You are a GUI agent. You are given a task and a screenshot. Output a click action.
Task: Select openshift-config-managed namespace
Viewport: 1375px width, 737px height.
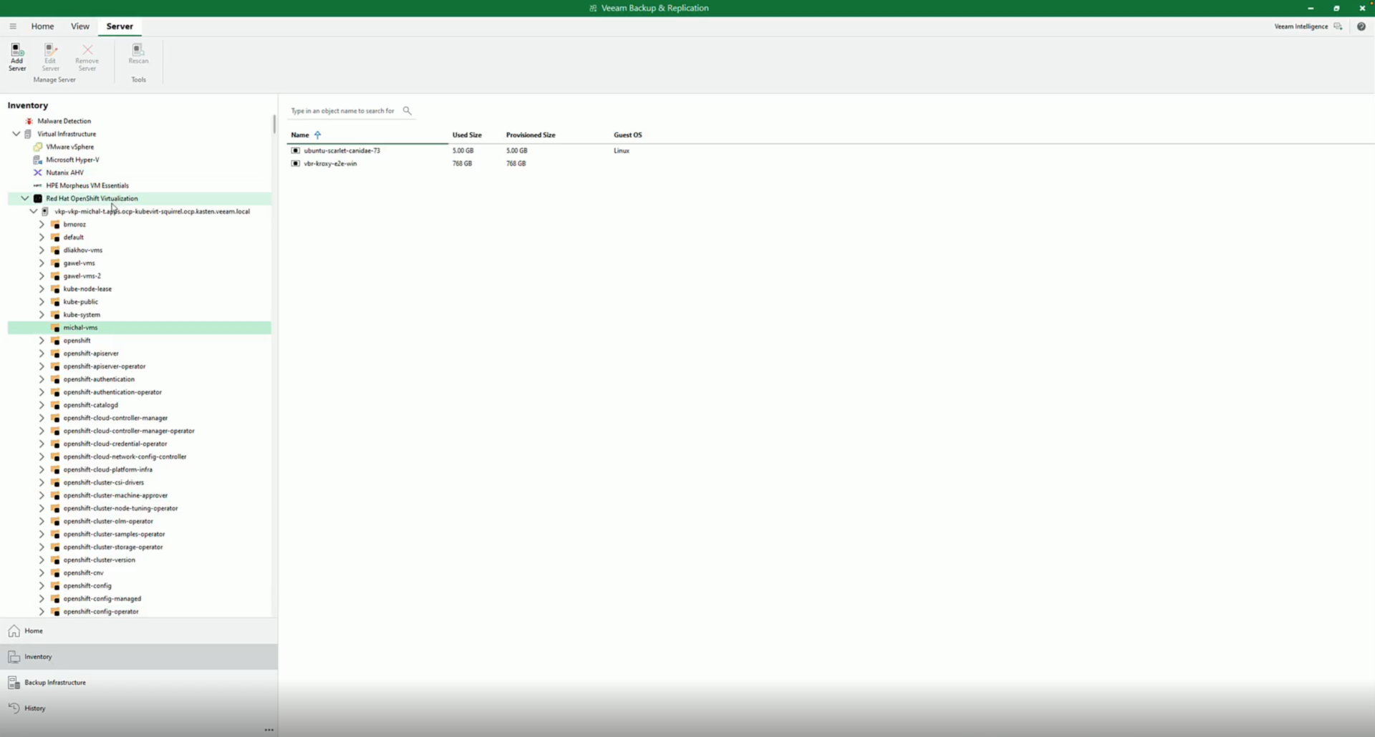coord(102,599)
